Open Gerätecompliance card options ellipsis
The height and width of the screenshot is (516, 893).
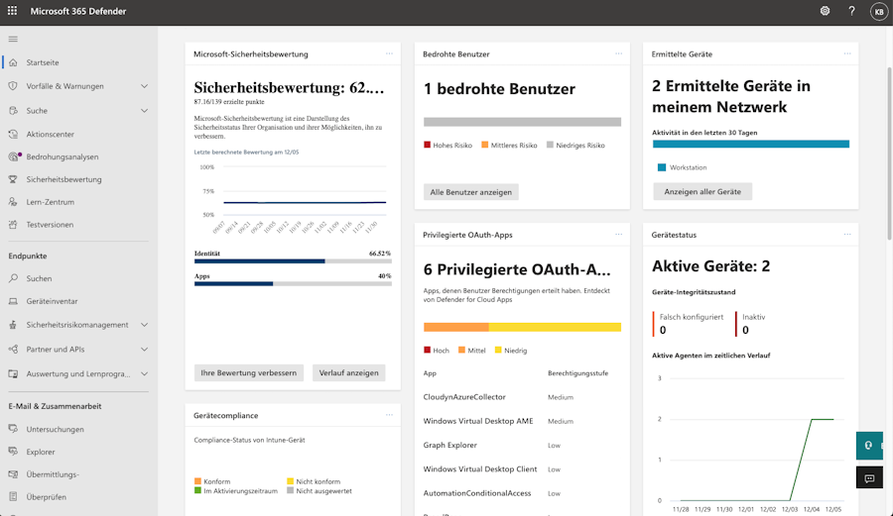tap(389, 415)
